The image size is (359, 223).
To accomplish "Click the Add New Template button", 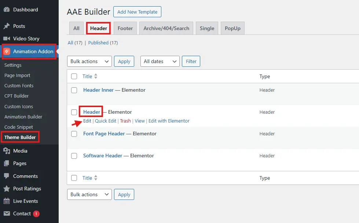I will click(x=137, y=12).
